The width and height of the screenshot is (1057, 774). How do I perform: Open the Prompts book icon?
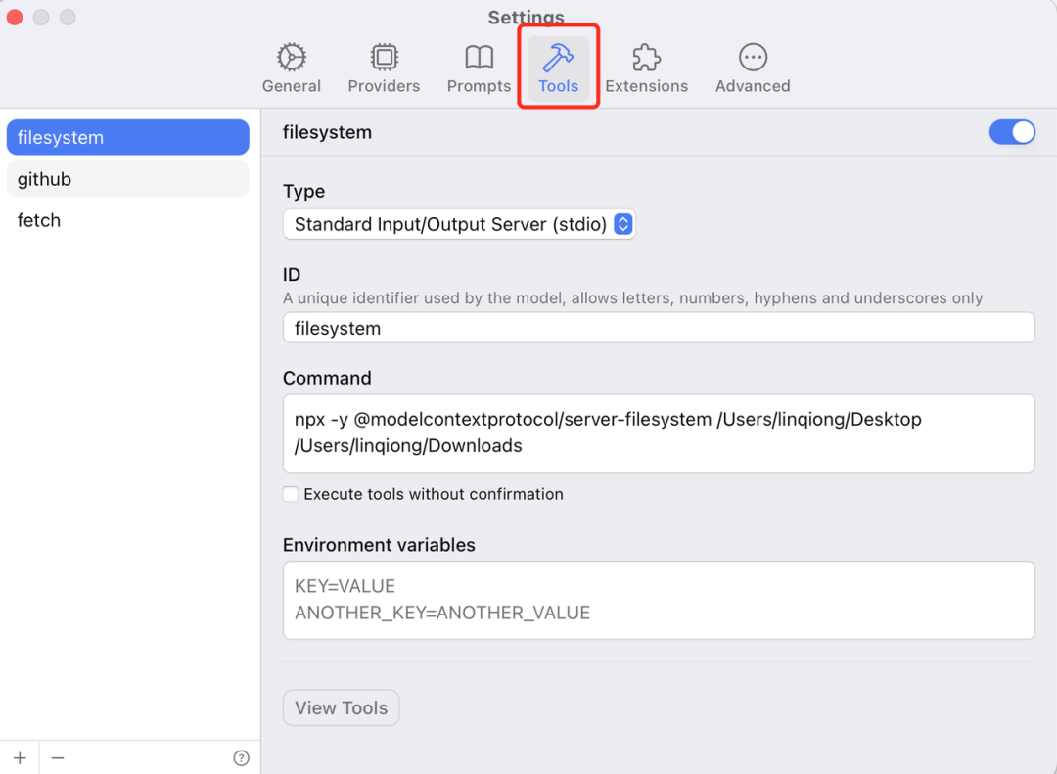click(479, 58)
